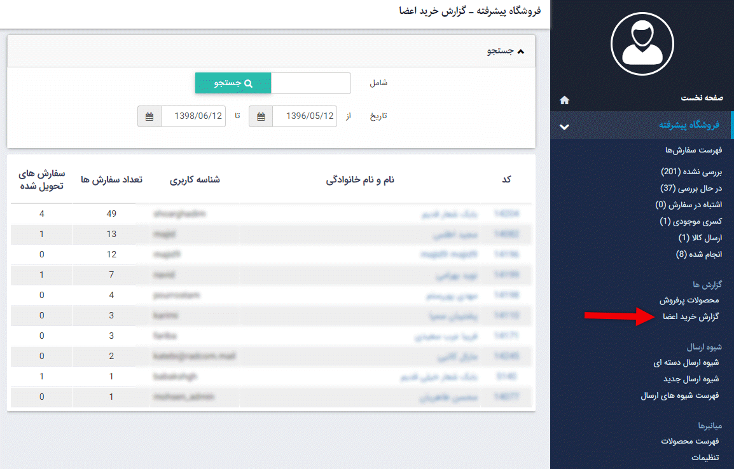
Task: Open تنظیمات settings link
Action: tap(706, 458)
